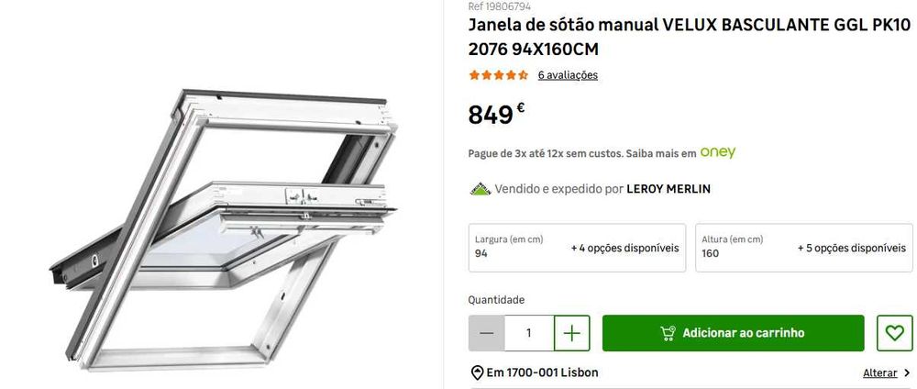The width and height of the screenshot is (917, 389).
Task: Click the location pin icon near Lisbon
Action: [x=477, y=372]
